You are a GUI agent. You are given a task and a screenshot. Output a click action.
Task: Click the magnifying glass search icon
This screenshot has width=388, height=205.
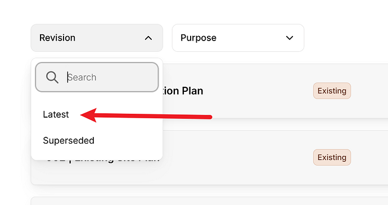(x=52, y=77)
